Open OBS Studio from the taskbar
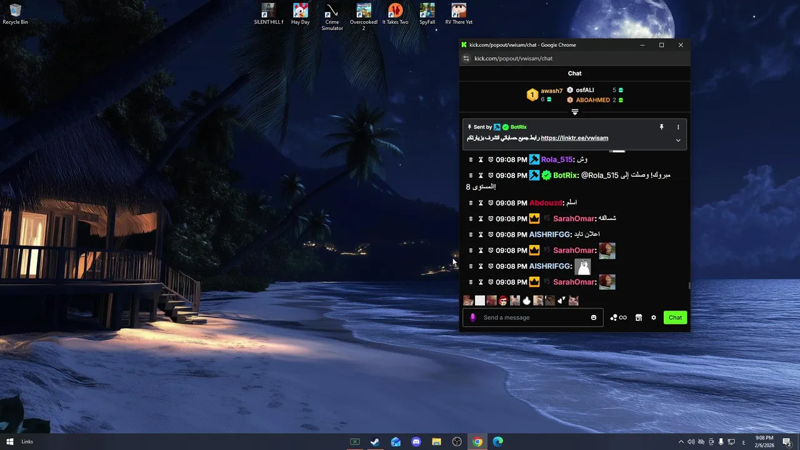Image resolution: width=800 pixels, height=450 pixels. click(457, 442)
